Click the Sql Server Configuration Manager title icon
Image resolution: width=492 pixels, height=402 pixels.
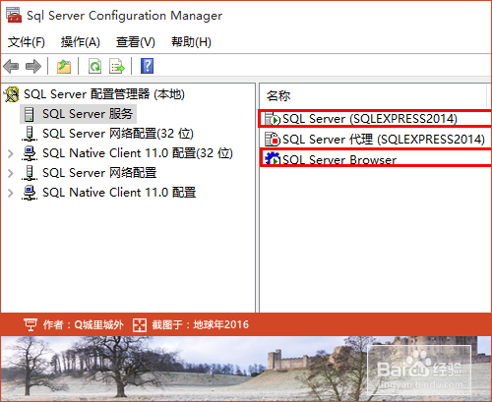[x=14, y=15]
